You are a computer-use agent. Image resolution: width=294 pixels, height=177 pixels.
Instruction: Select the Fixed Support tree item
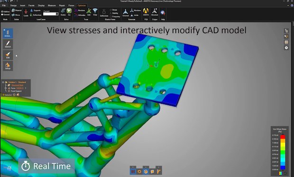pyautogui.click(x=16, y=91)
